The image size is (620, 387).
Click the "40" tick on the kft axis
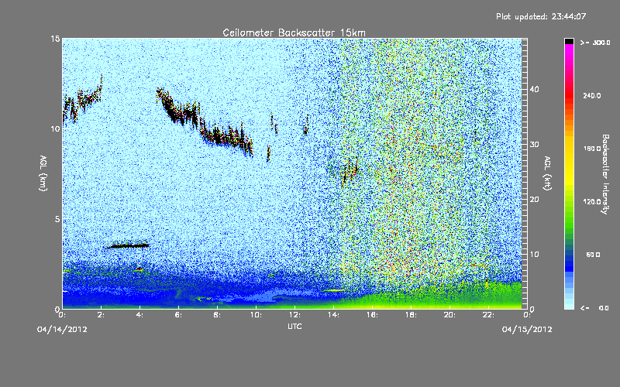(534, 89)
